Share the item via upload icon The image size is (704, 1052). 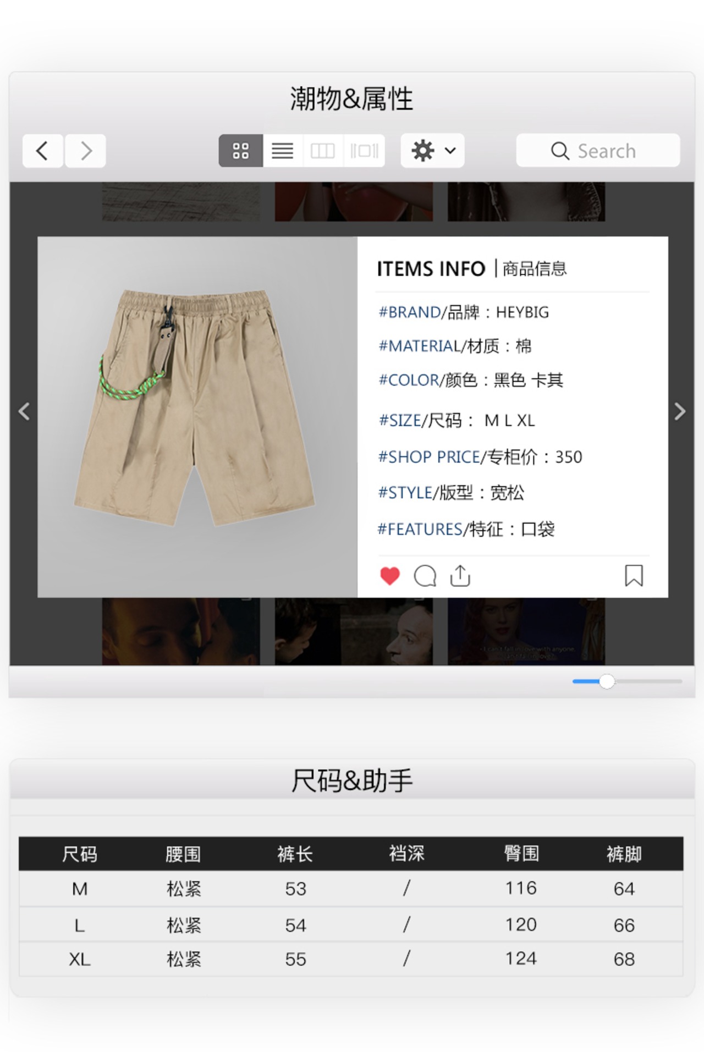coord(460,576)
